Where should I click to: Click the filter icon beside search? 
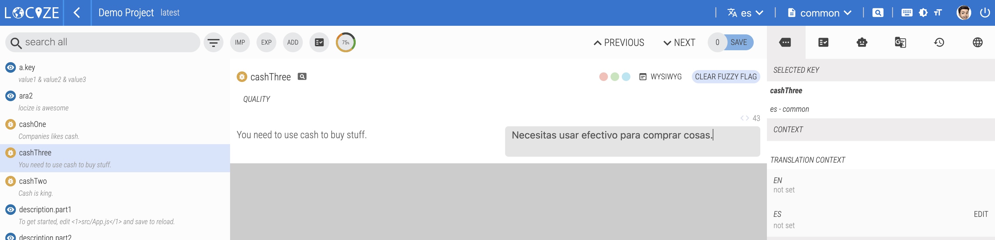point(213,43)
